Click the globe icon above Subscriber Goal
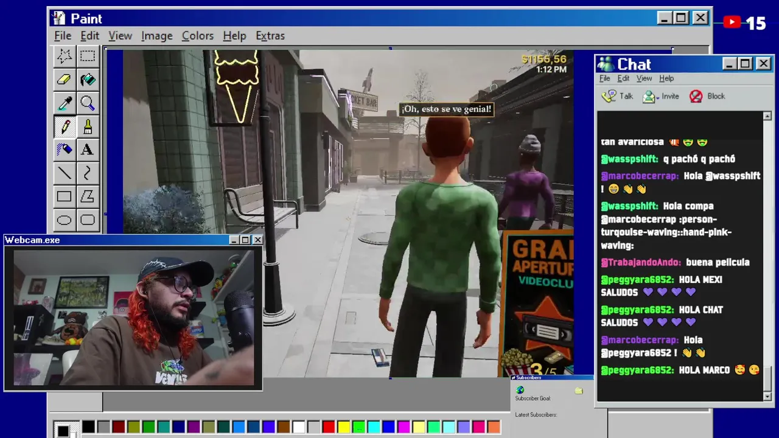The image size is (779, 438). [520, 390]
